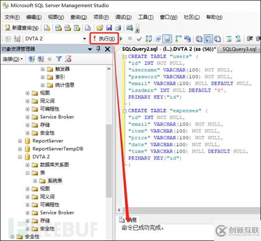Click the Cancel Executing Query stop square
This screenshot has width=261, height=241.
pos(130,39)
